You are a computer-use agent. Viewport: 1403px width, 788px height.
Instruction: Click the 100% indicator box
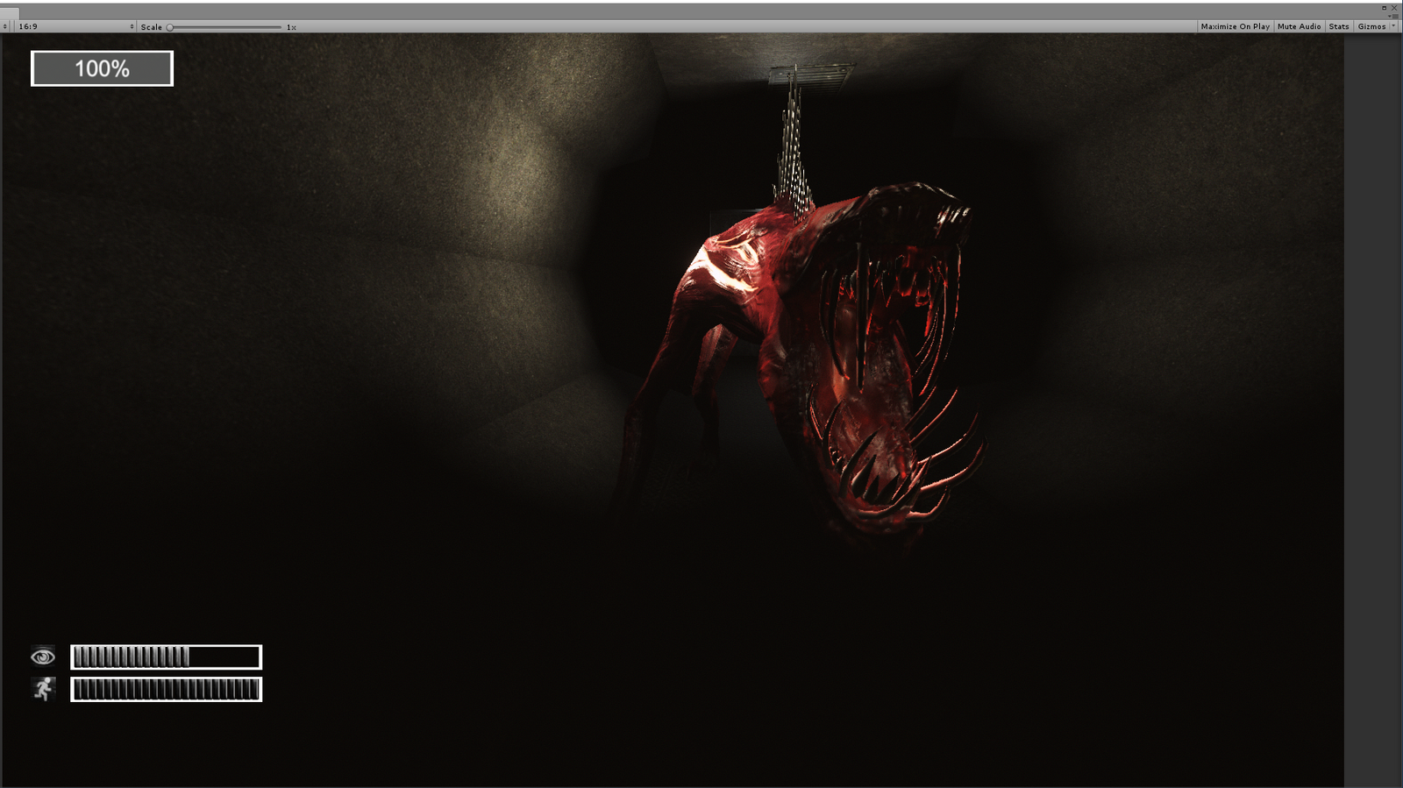coord(102,68)
